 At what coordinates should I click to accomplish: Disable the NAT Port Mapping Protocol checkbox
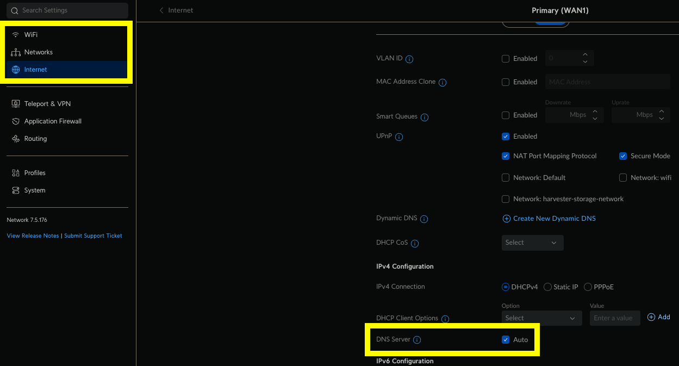506,156
